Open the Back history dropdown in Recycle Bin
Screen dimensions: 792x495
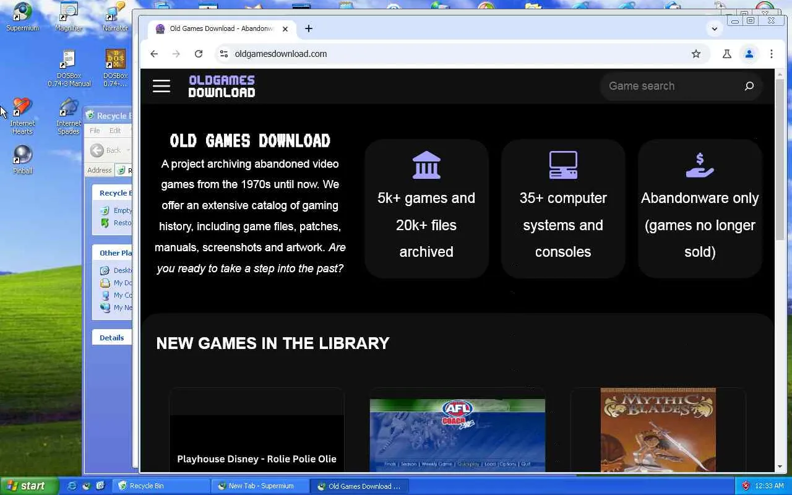[x=129, y=150]
